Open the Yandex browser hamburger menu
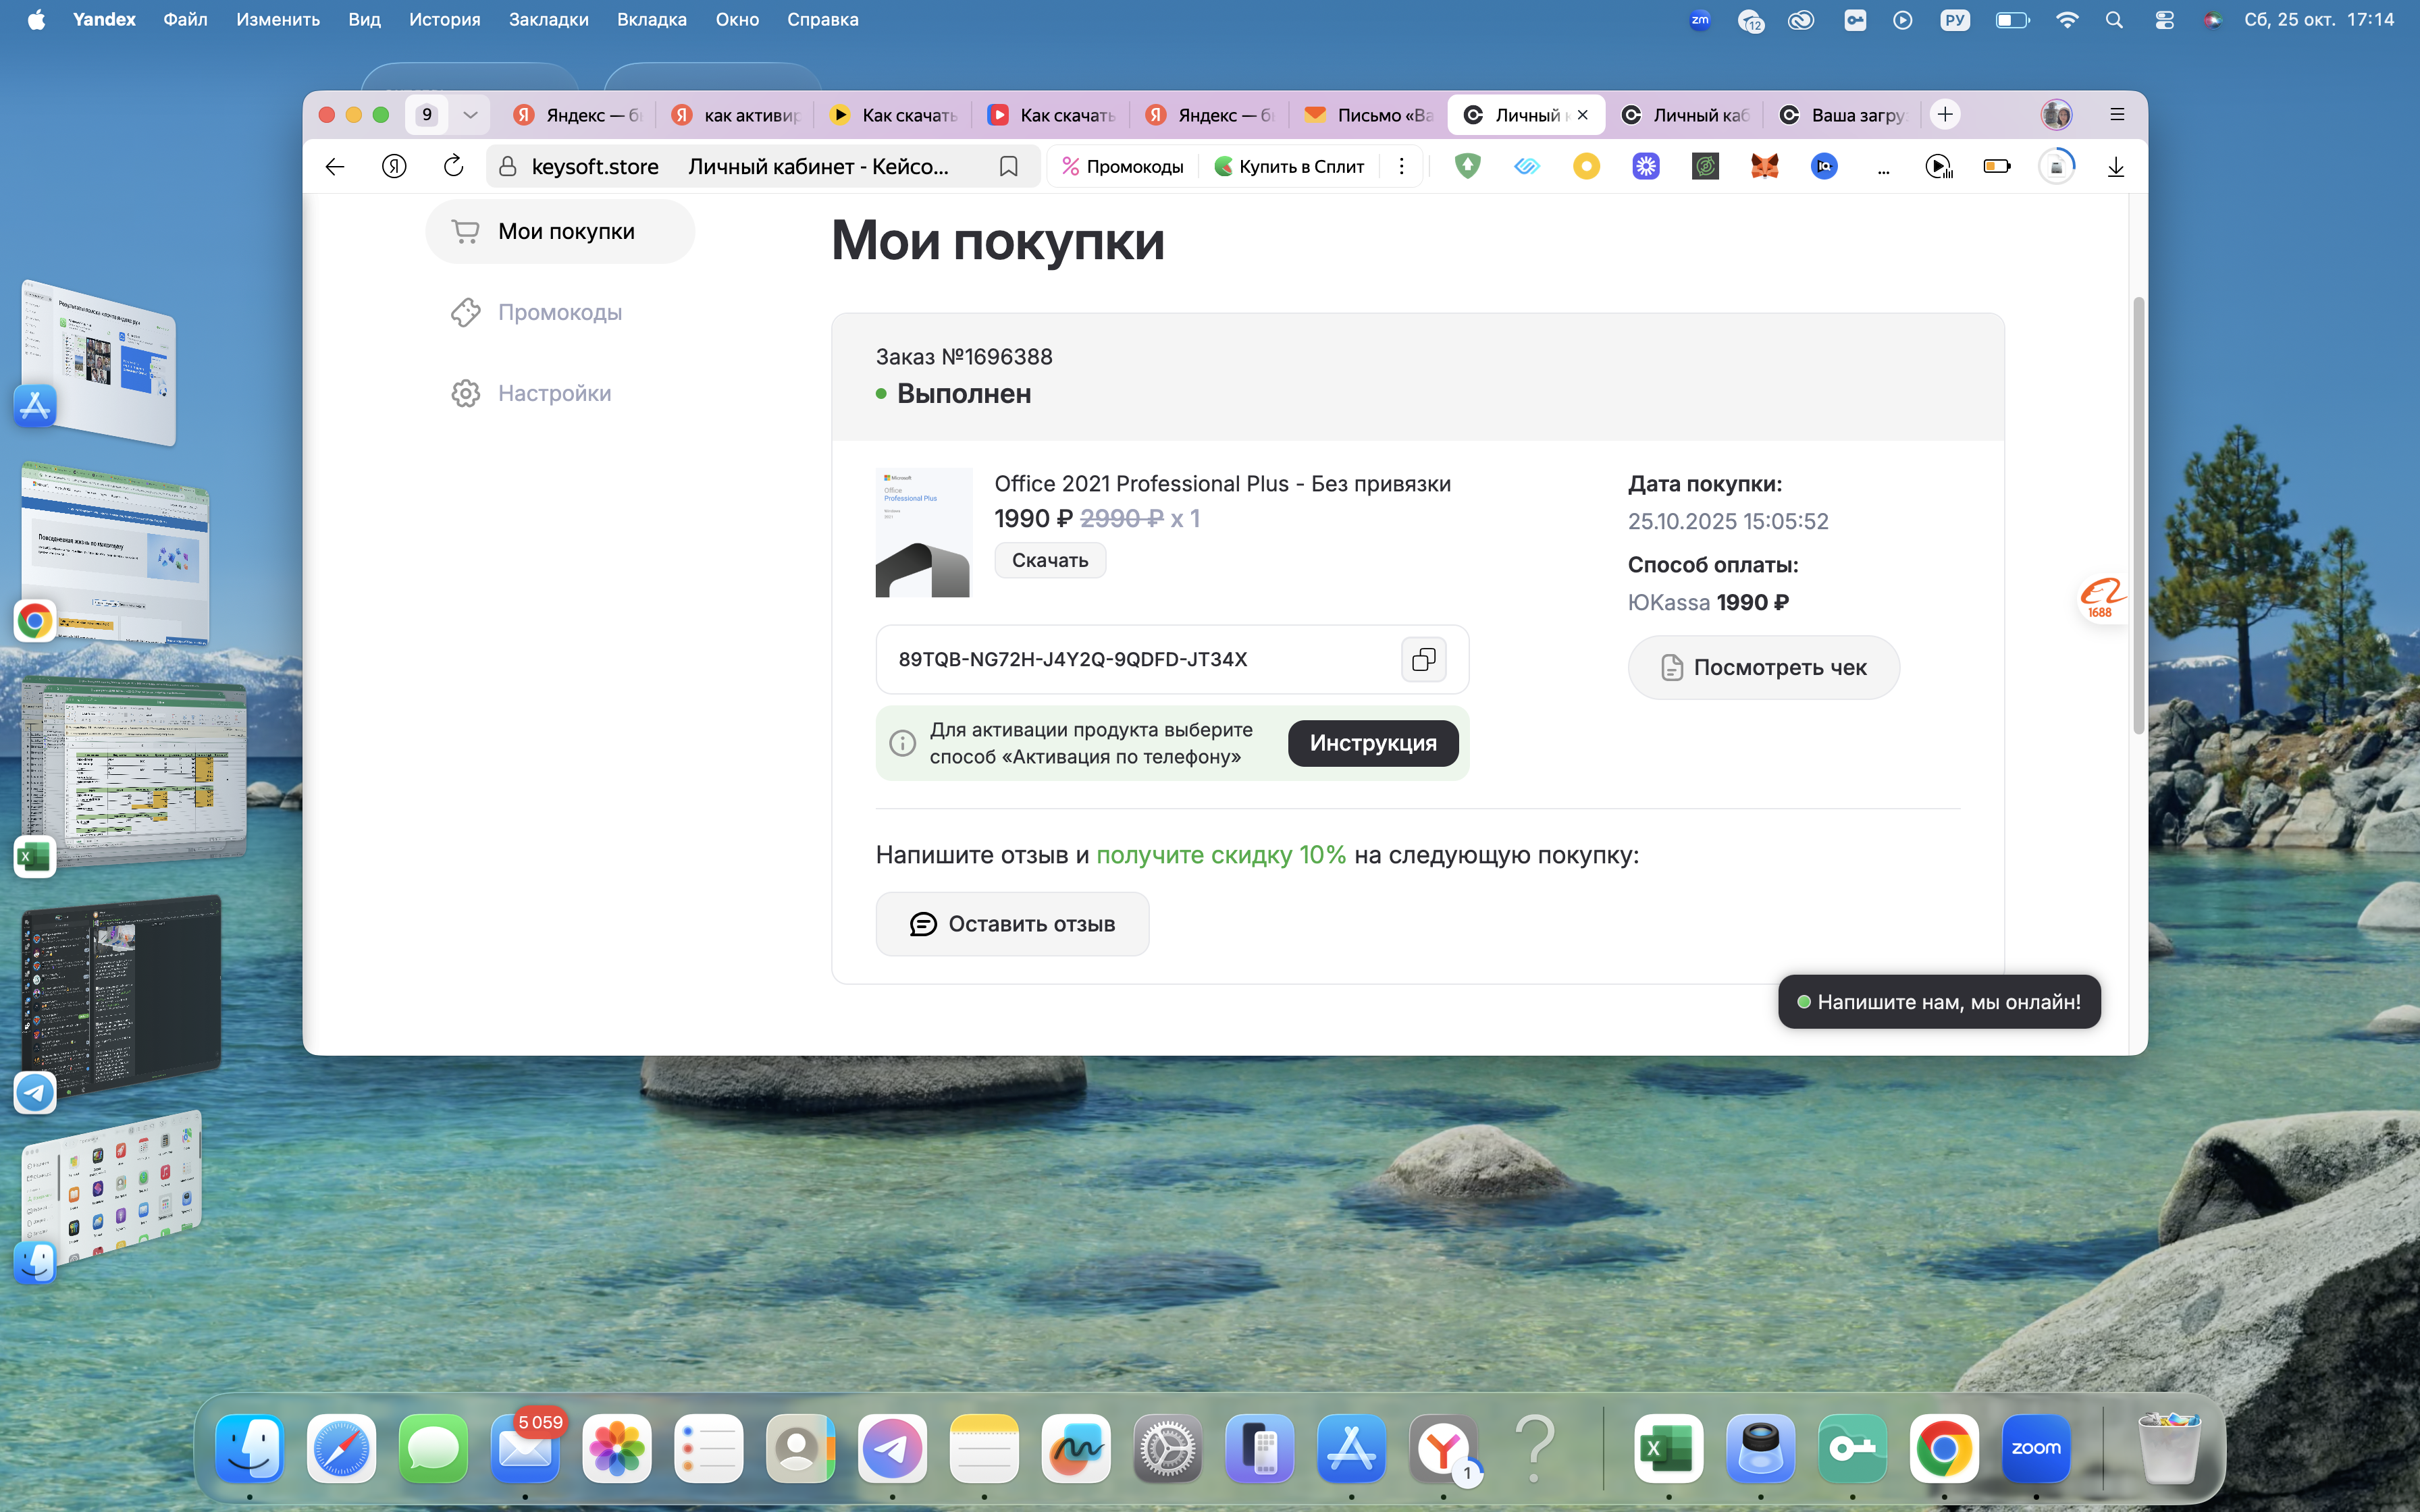2420x1512 pixels. pos(2117,115)
